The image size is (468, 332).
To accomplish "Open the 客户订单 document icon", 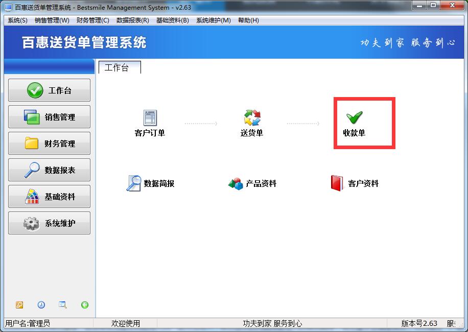I will click(x=150, y=118).
